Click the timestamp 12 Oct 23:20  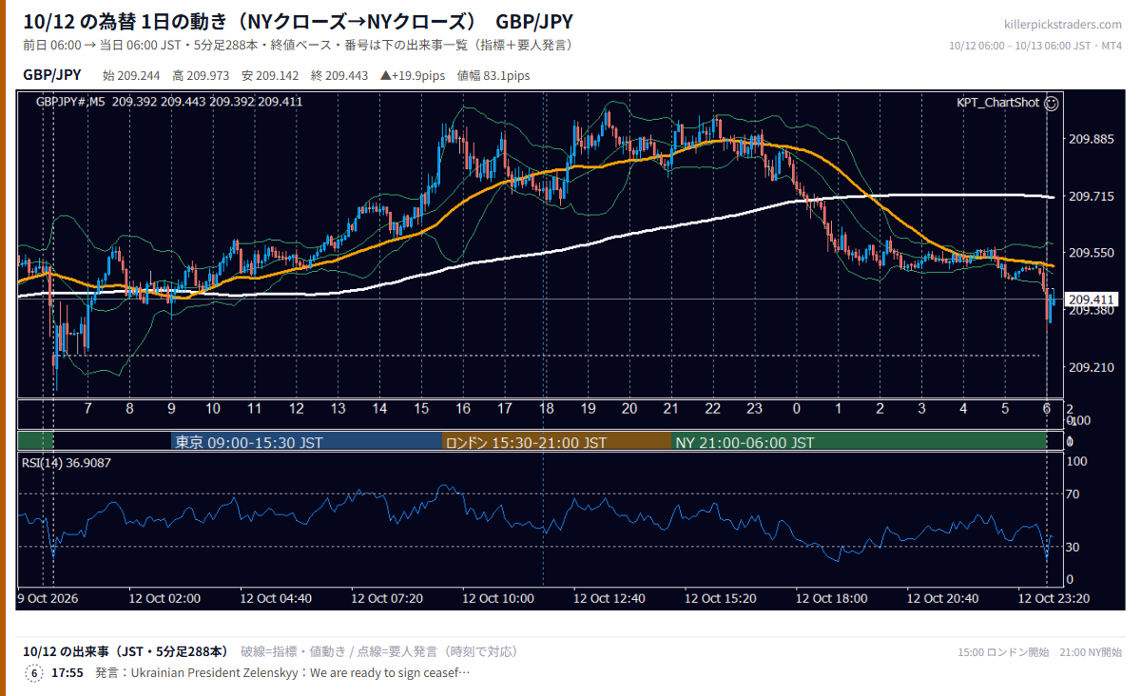1054,598
